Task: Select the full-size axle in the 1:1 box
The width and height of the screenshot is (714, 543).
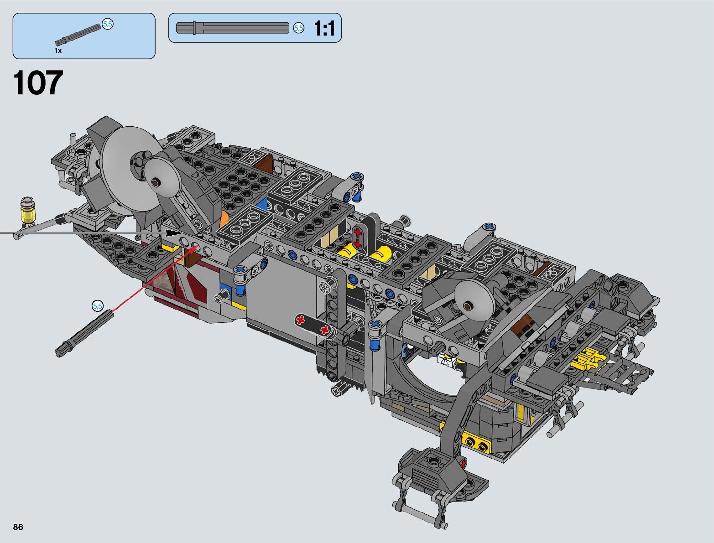Action: 232,28
